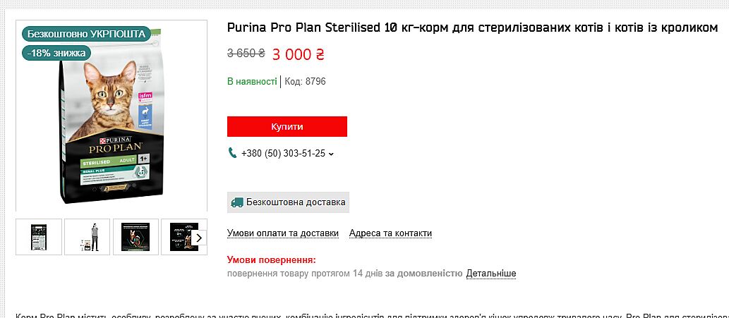
Task: Click the 3 000 ₴ sale price
Action: pyautogui.click(x=297, y=54)
